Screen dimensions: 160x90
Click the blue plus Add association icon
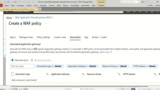coord(12,60)
